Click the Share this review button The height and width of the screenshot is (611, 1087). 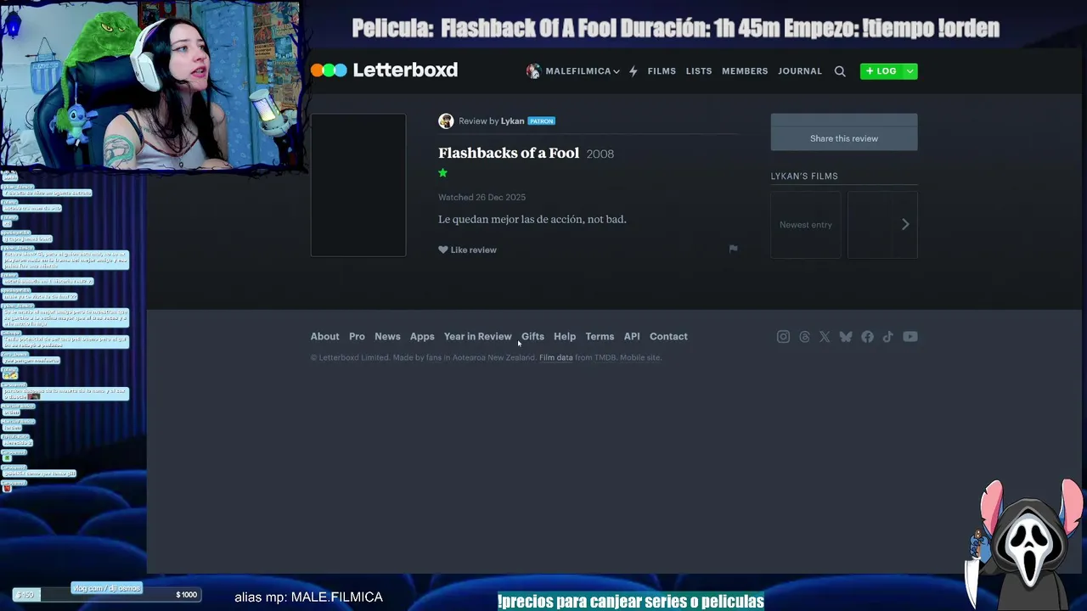[844, 138]
